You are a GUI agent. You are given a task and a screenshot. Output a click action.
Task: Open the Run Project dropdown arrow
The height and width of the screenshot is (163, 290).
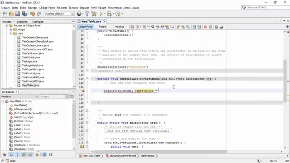[x=105, y=14]
